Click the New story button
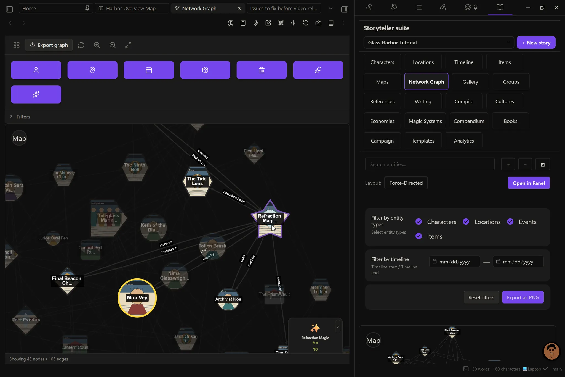The image size is (565, 377). [x=536, y=43]
